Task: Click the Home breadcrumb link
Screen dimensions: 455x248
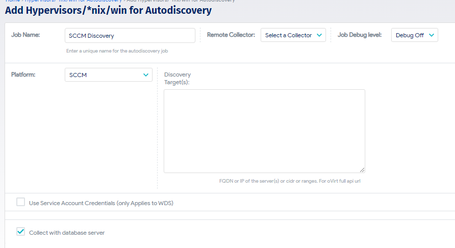Action: (12, 1)
